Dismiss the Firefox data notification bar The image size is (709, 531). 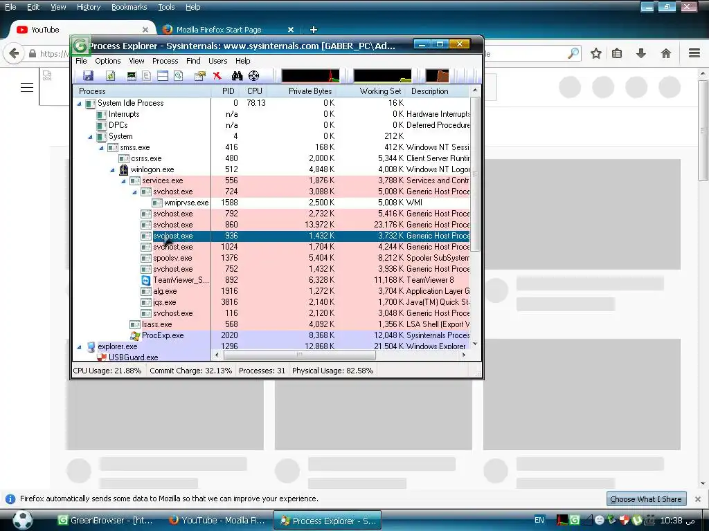(x=698, y=499)
